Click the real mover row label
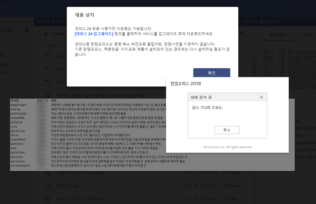 17,157
